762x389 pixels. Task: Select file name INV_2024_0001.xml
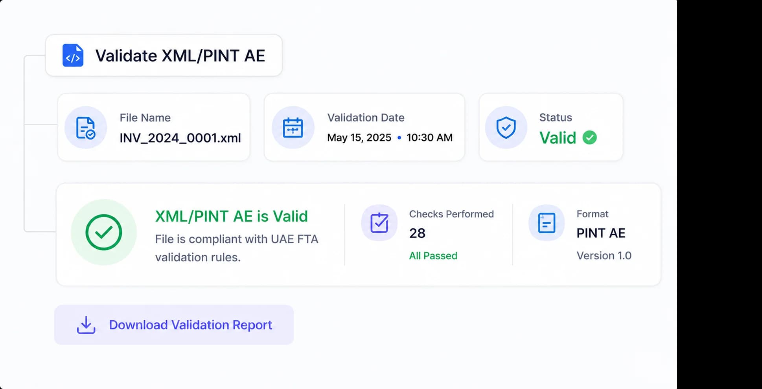coord(180,138)
